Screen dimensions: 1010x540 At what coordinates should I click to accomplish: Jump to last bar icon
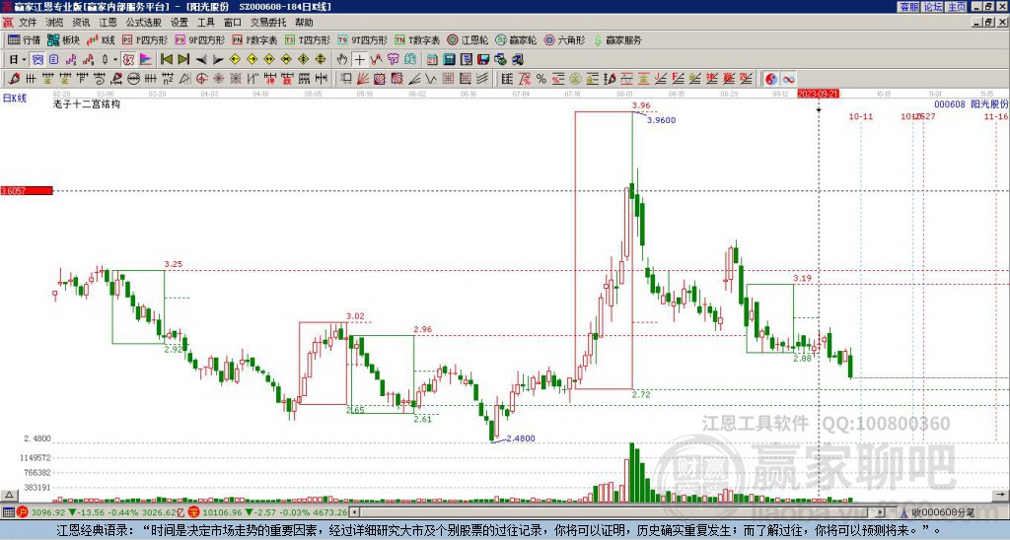(x=183, y=59)
